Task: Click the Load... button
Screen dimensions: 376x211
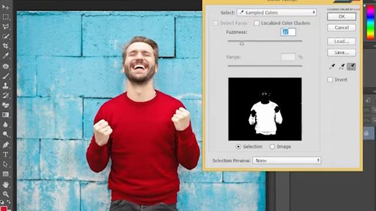Action: point(341,42)
